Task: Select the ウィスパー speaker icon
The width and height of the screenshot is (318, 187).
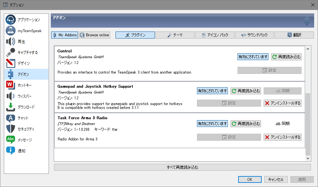Action: (11, 96)
